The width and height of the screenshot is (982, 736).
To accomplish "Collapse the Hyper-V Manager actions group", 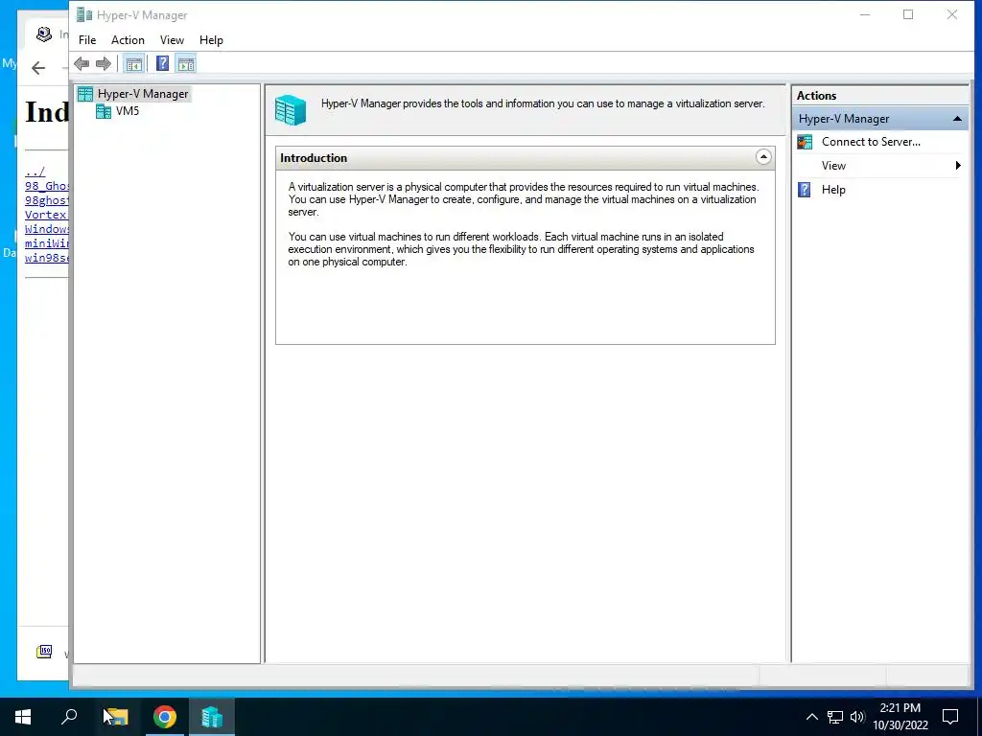I will [957, 118].
